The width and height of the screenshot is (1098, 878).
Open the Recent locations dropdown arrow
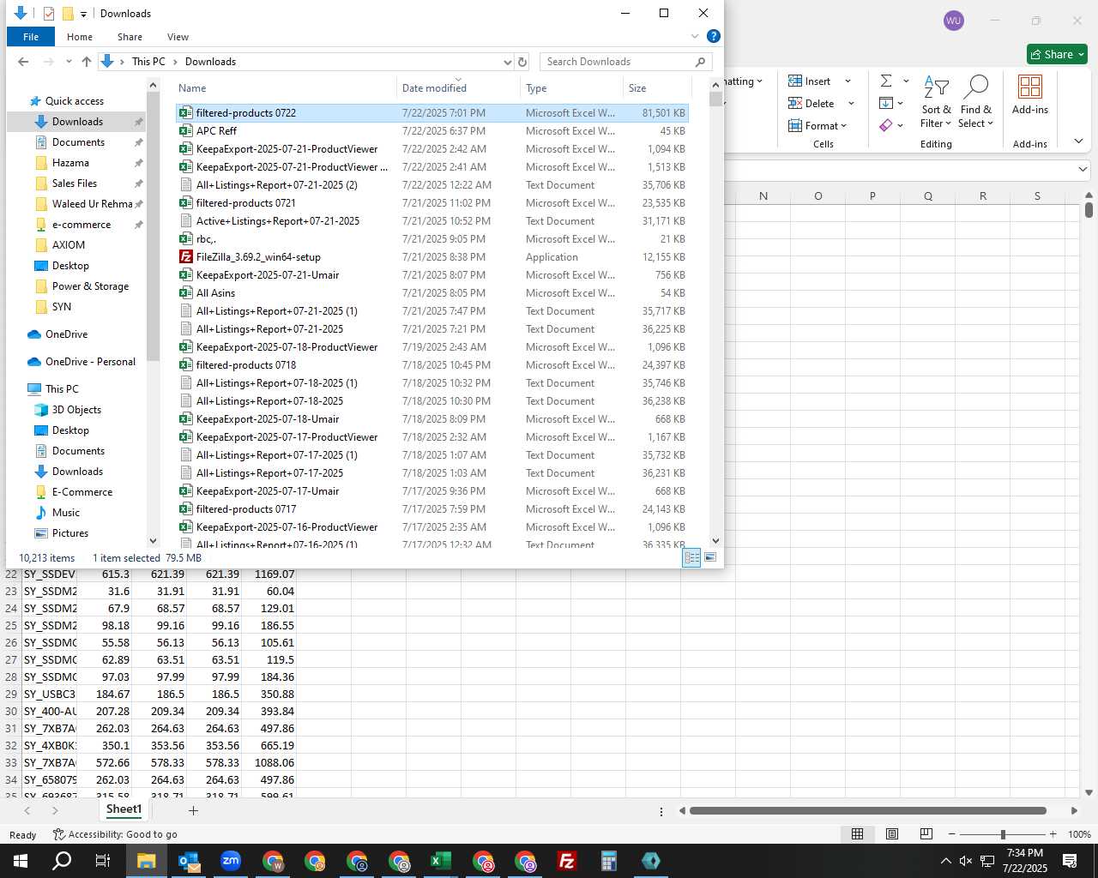click(x=69, y=62)
